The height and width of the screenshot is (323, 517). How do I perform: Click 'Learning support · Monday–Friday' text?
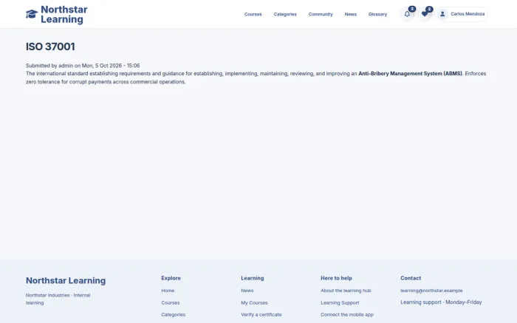pyautogui.click(x=441, y=302)
